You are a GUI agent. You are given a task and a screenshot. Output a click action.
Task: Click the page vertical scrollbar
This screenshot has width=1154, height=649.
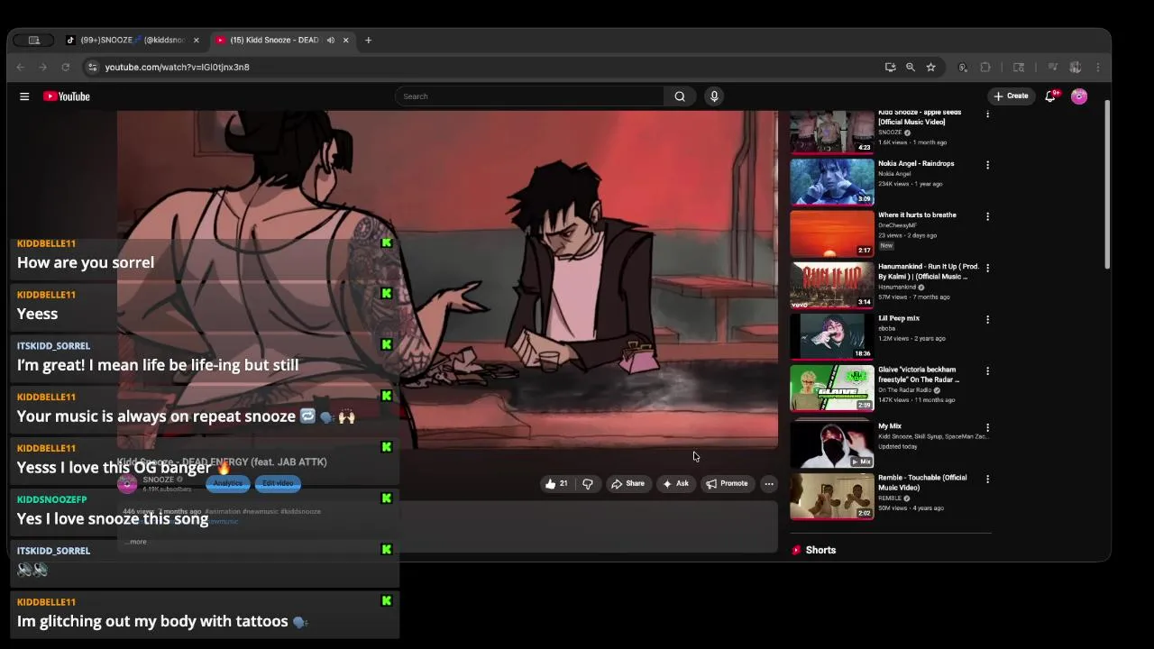(x=1107, y=184)
